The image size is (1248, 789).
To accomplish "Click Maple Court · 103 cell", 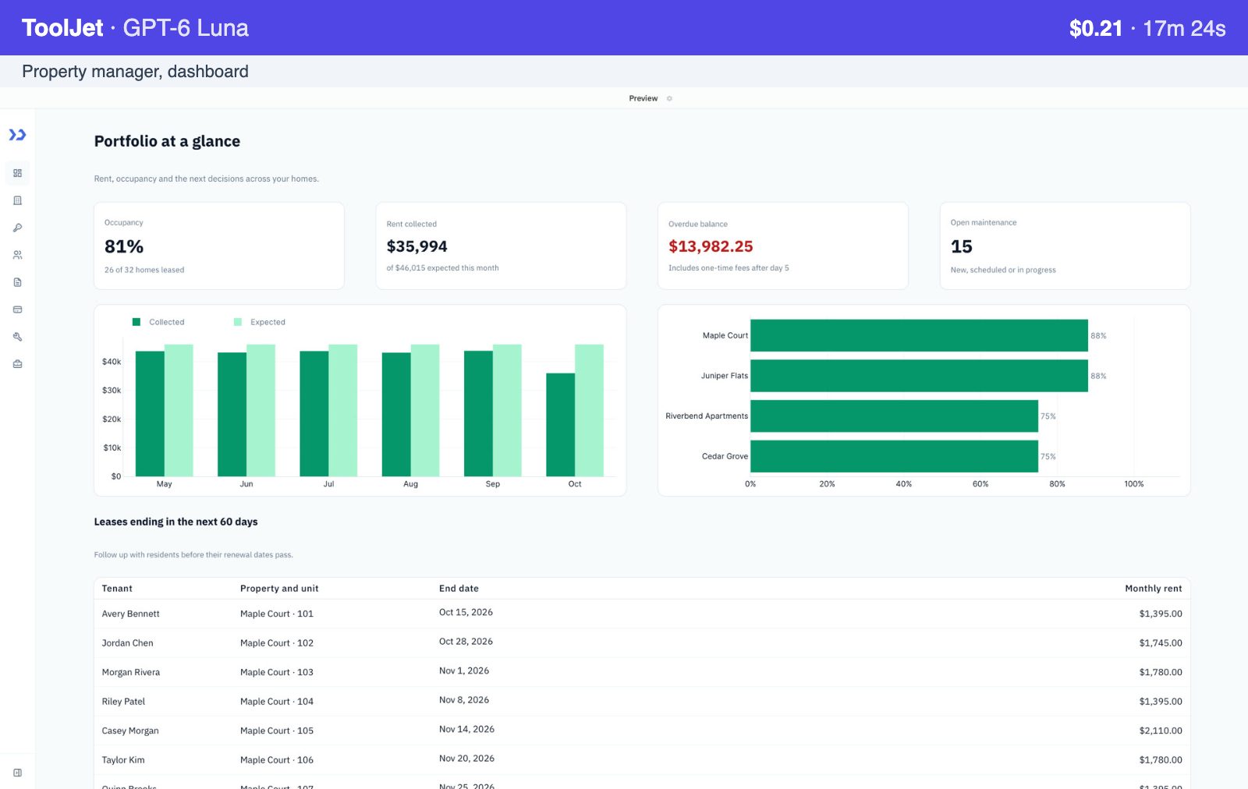I will (277, 672).
